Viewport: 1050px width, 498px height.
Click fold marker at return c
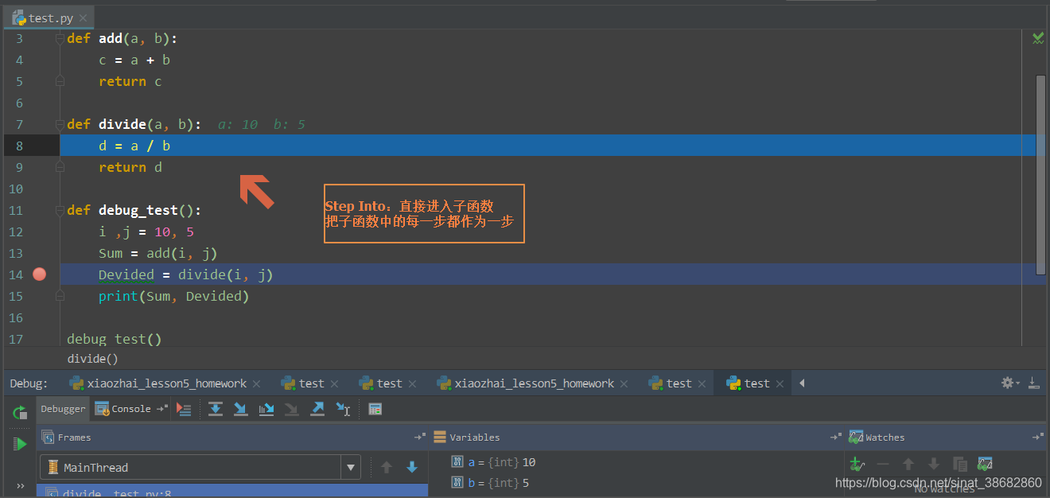(60, 81)
